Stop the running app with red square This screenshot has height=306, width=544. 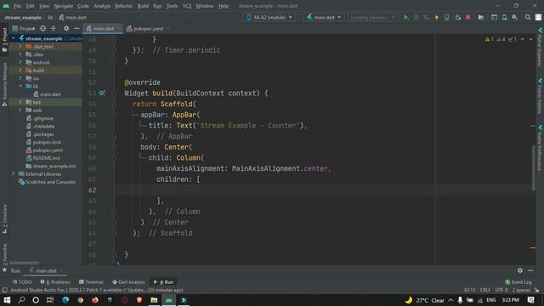tap(467, 17)
